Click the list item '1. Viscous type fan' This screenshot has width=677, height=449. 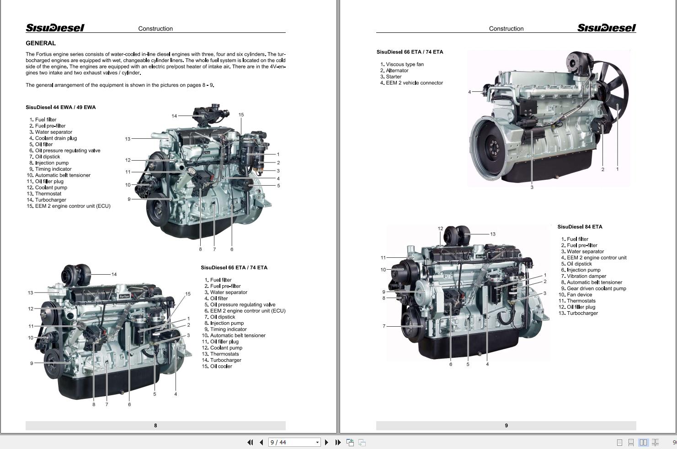click(402, 64)
